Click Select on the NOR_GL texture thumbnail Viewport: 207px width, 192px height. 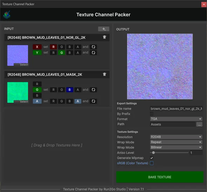pyautogui.click(x=21, y=64)
